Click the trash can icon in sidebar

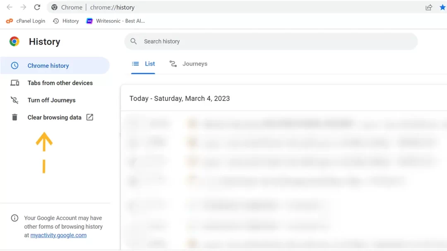click(x=15, y=118)
